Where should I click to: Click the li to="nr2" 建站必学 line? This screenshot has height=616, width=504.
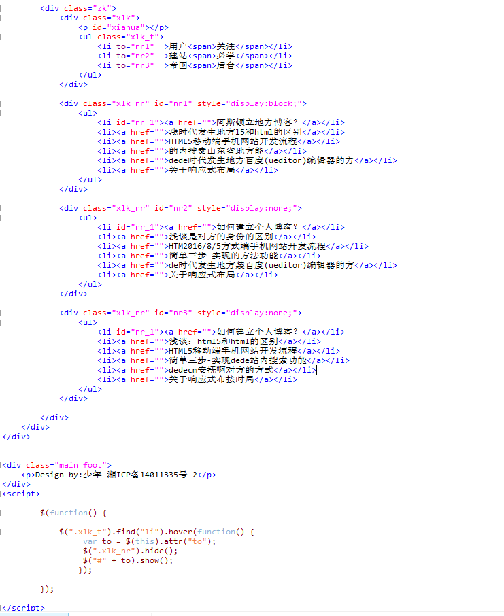195,56
